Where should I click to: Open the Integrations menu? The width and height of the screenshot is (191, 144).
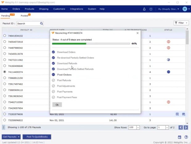[x=76, y=9]
